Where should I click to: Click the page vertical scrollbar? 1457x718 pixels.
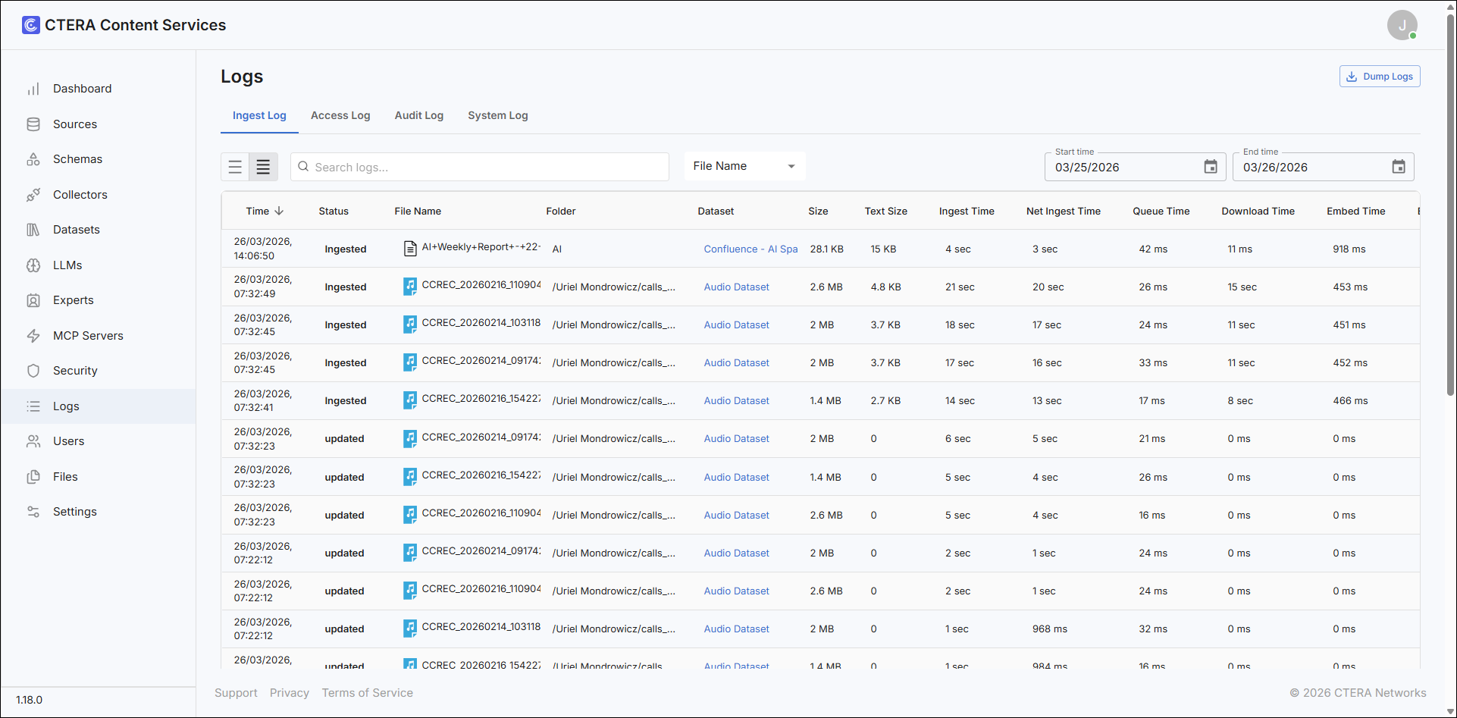pos(1451,205)
